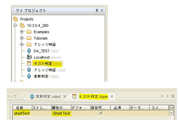Click the table scrollbar up arrow

click(171, 113)
